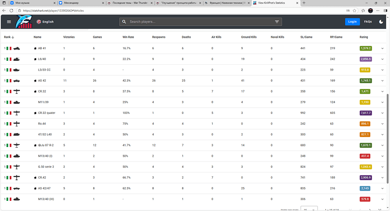The width and height of the screenshot is (390, 211).
Task: Sort by the Win Rate column header
Action: click(x=128, y=37)
